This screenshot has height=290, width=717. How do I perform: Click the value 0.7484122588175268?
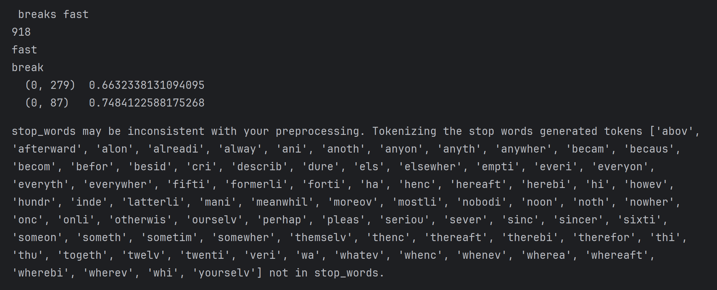point(147,103)
